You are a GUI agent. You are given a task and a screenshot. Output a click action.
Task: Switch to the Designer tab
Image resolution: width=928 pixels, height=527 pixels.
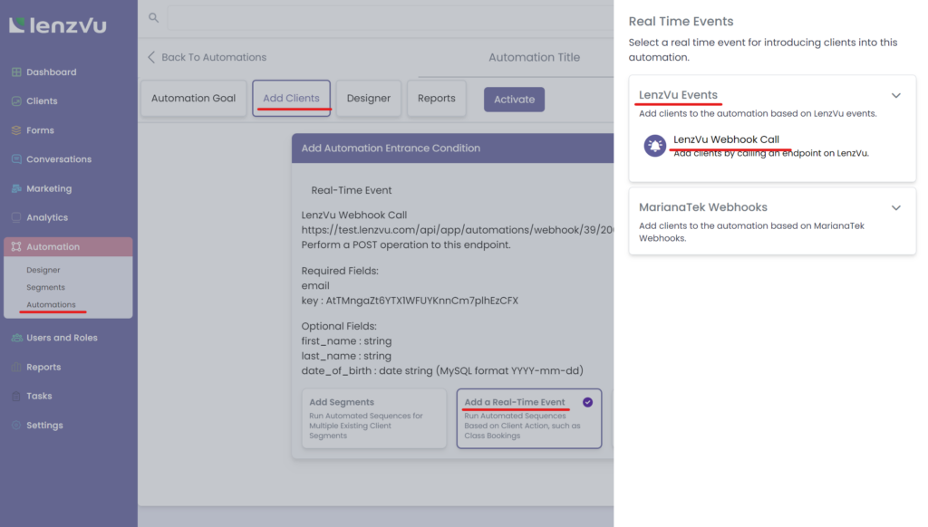(x=368, y=98)
